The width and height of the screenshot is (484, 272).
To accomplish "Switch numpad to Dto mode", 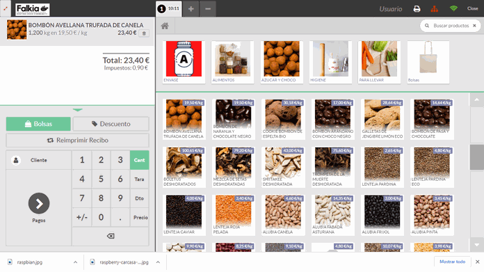I will (139, 198).
